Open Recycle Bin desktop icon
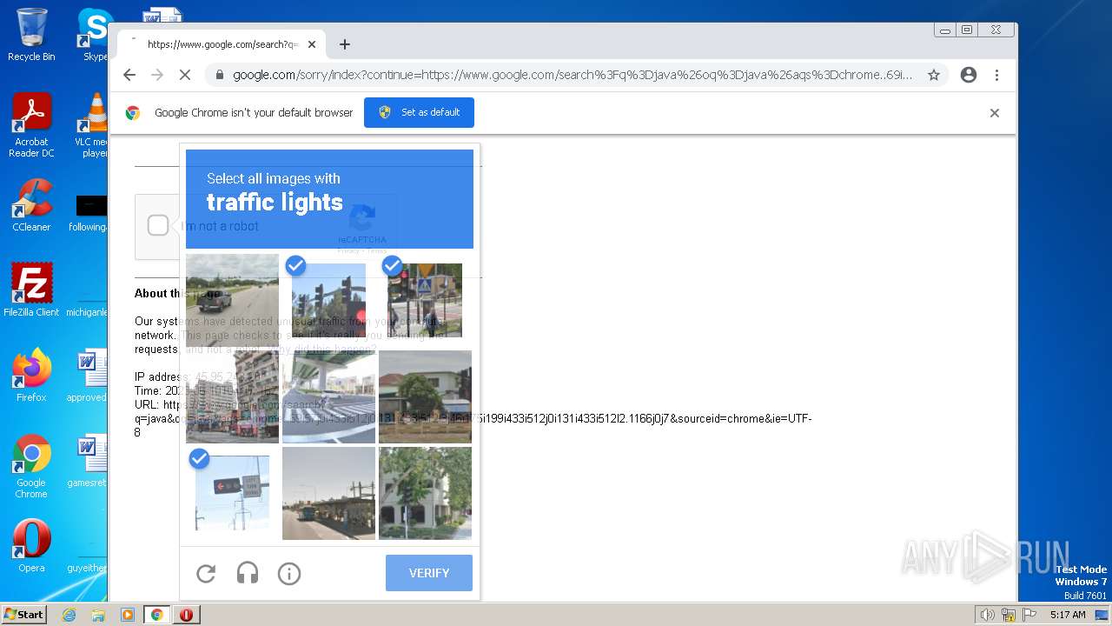 [31, 35]
